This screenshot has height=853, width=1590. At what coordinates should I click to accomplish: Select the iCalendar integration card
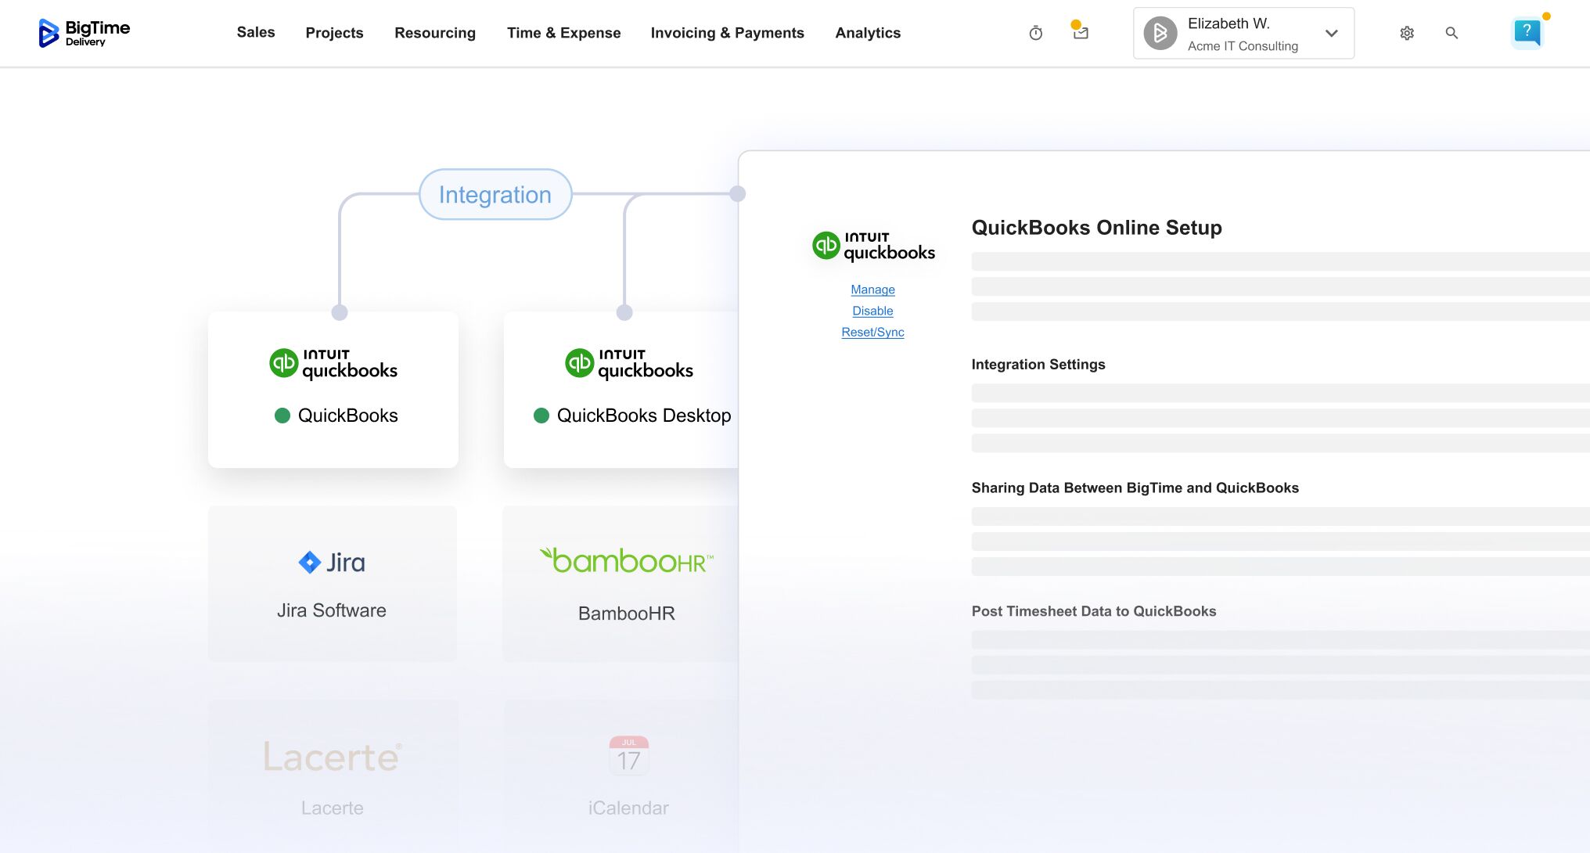[627, 775]
